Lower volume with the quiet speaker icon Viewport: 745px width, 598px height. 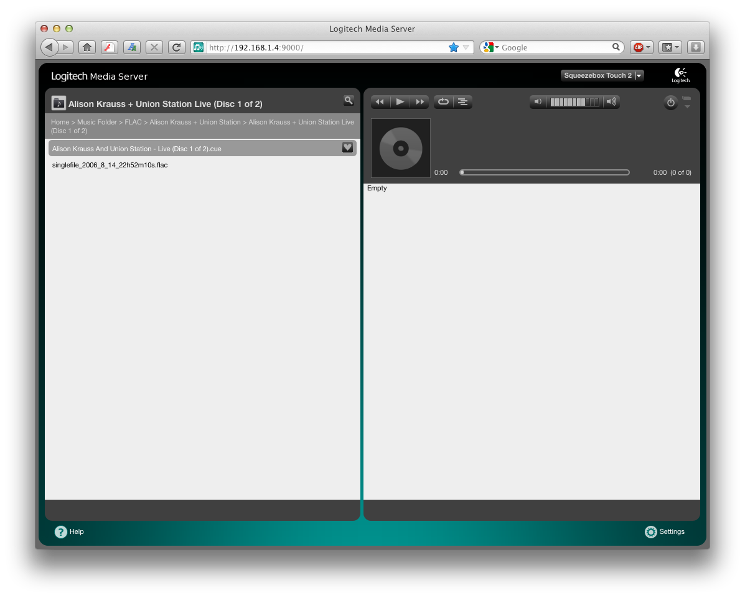[538, 102]
